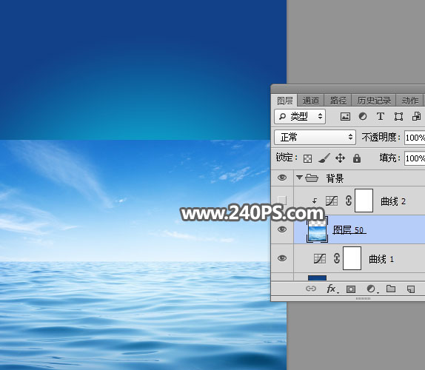Click the 背景 group name
425x370 pixels.
coord(335,178)
